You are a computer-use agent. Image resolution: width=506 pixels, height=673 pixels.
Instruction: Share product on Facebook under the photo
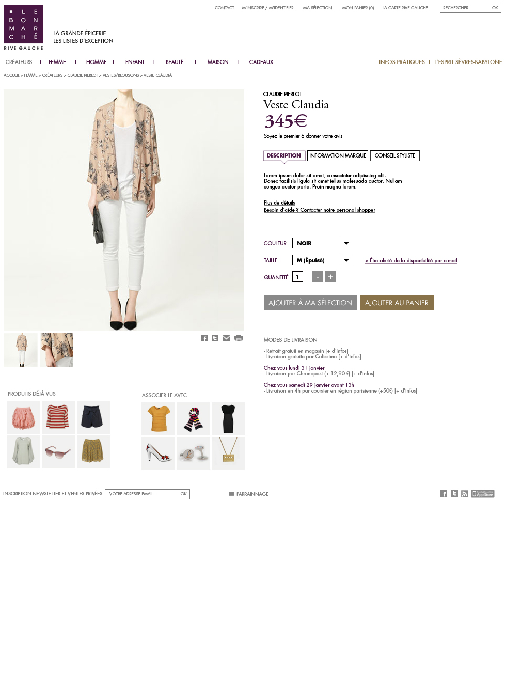(204, 338)
